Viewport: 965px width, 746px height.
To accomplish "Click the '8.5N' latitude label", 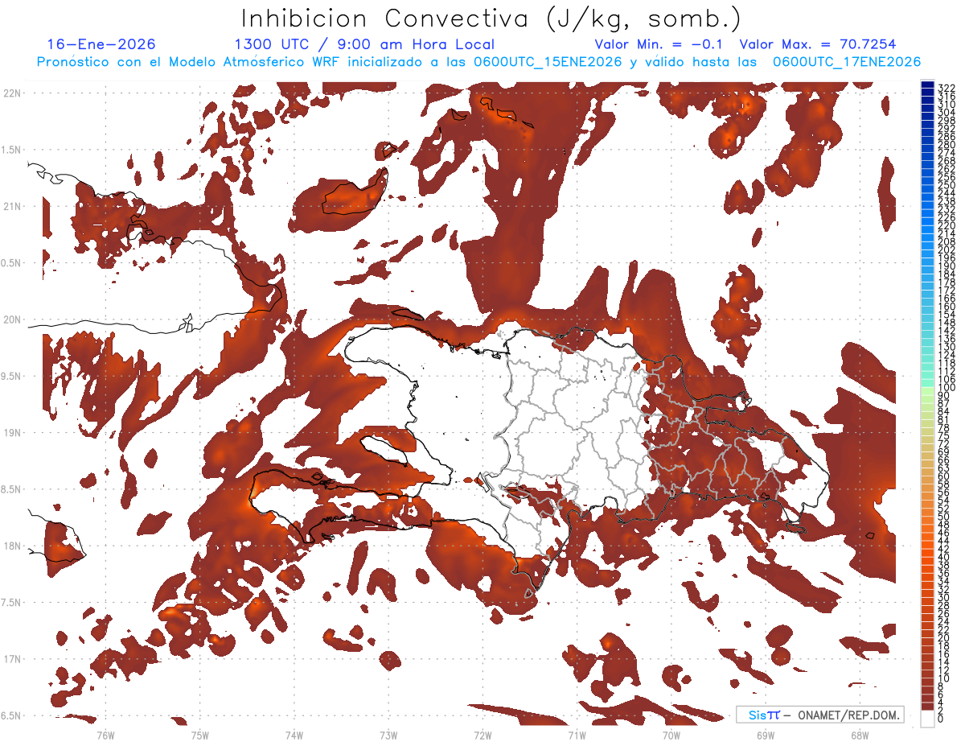I will pos(11,489).
